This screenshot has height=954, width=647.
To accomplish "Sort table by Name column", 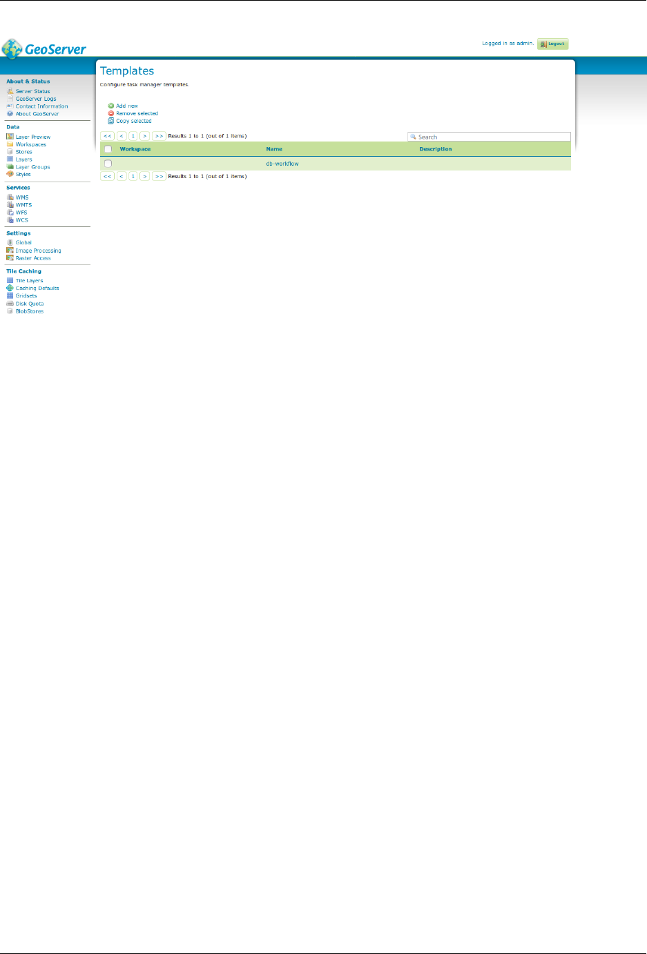I will (x=274, y=149).
